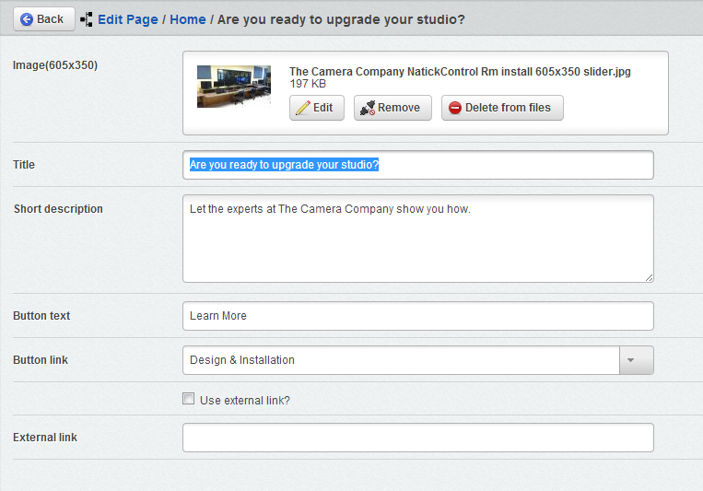This screenshot has height=491, width=703.
Task: Click the pencil icon on the Edit button
Action: pyautogui.click(x=301, y=108)
